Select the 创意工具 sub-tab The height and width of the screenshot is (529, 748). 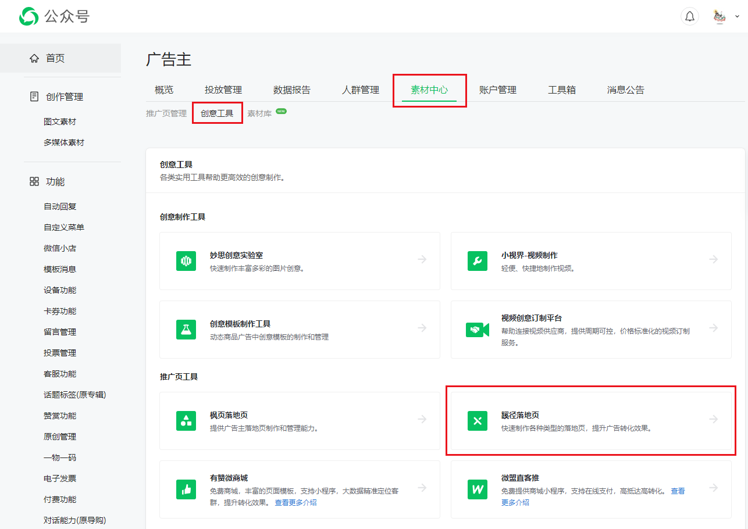217,113
